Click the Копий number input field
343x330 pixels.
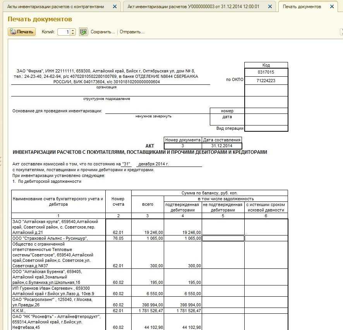coord(64,32)
